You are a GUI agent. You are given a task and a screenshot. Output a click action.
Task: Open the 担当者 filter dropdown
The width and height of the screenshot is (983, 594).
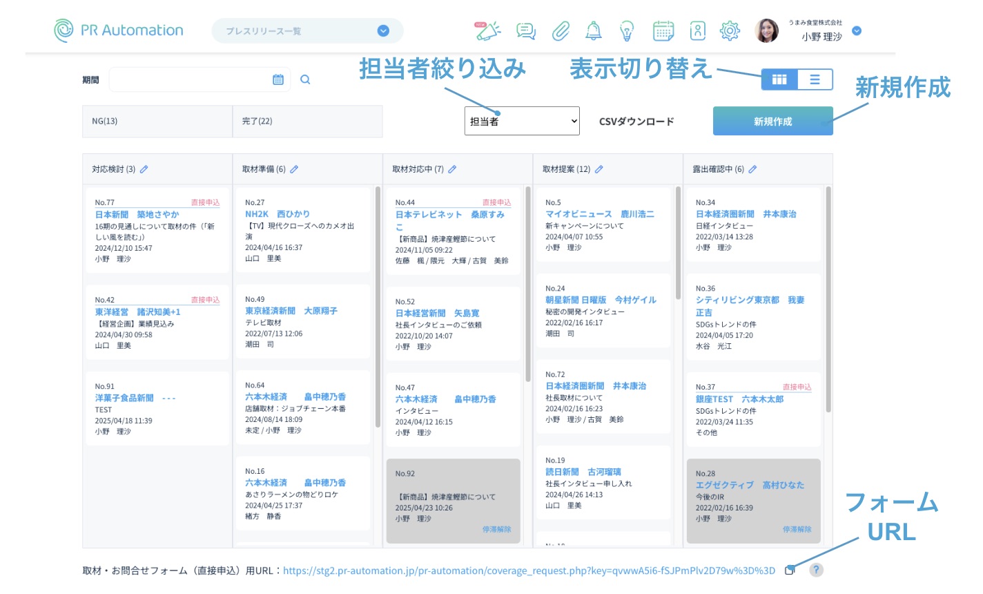pyautogui.click(x=522, y=122)
